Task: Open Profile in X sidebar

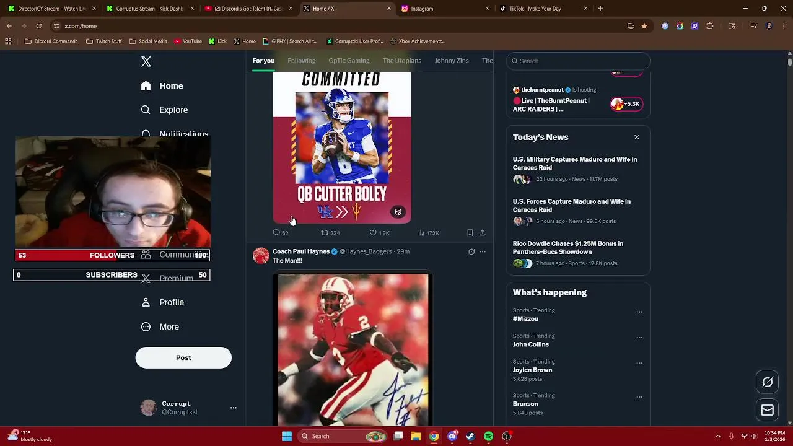Action: pyautogui.click(x=162, y=302)
